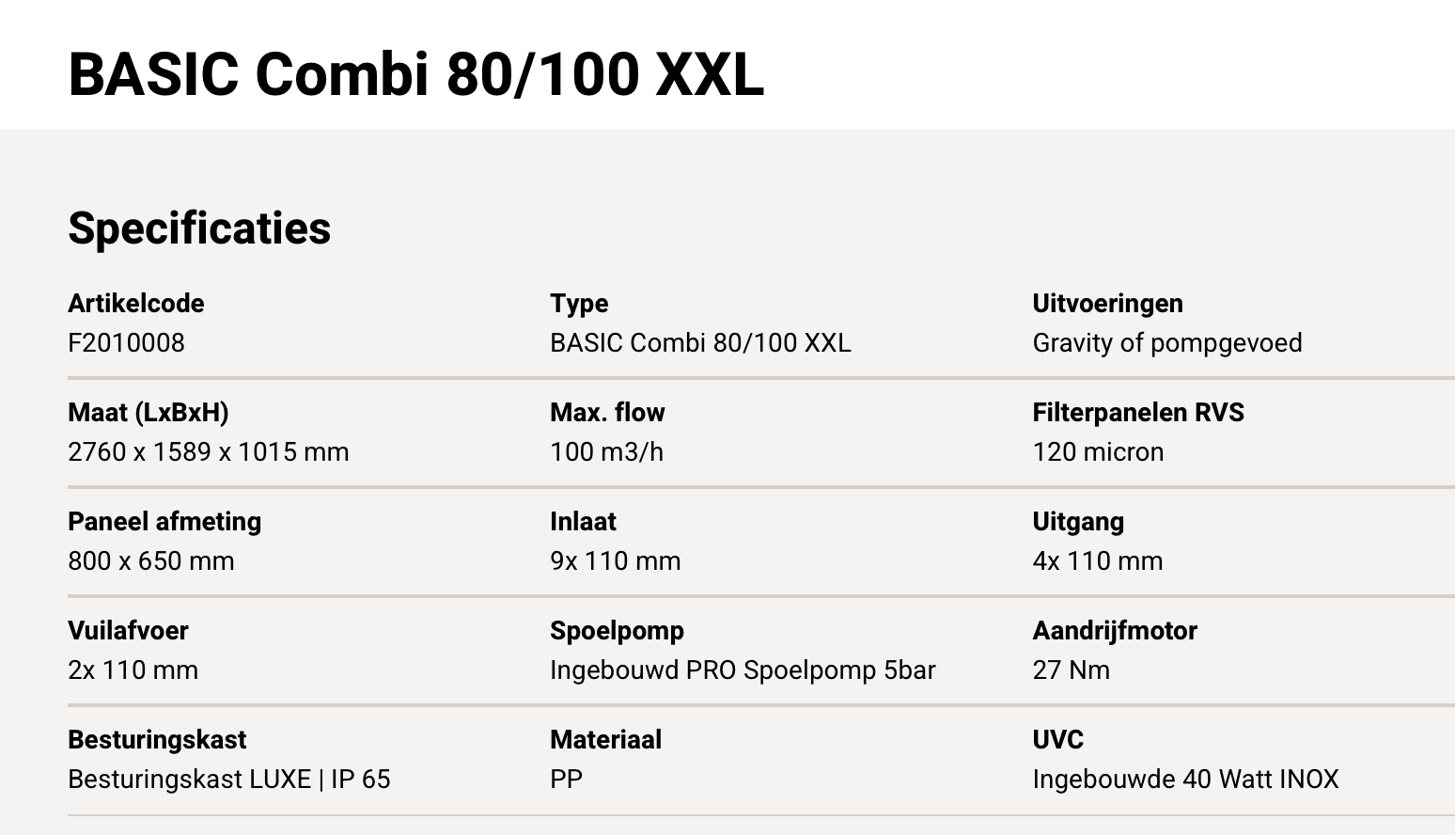Click the panel size 800 x 650 mm

[150, 560]
